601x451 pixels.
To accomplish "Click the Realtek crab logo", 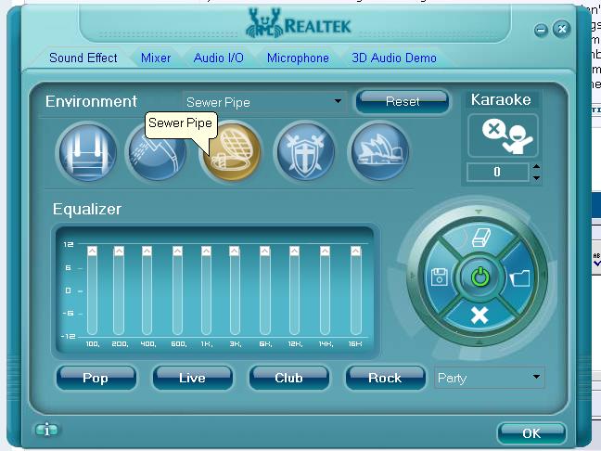I will [263, 24].
